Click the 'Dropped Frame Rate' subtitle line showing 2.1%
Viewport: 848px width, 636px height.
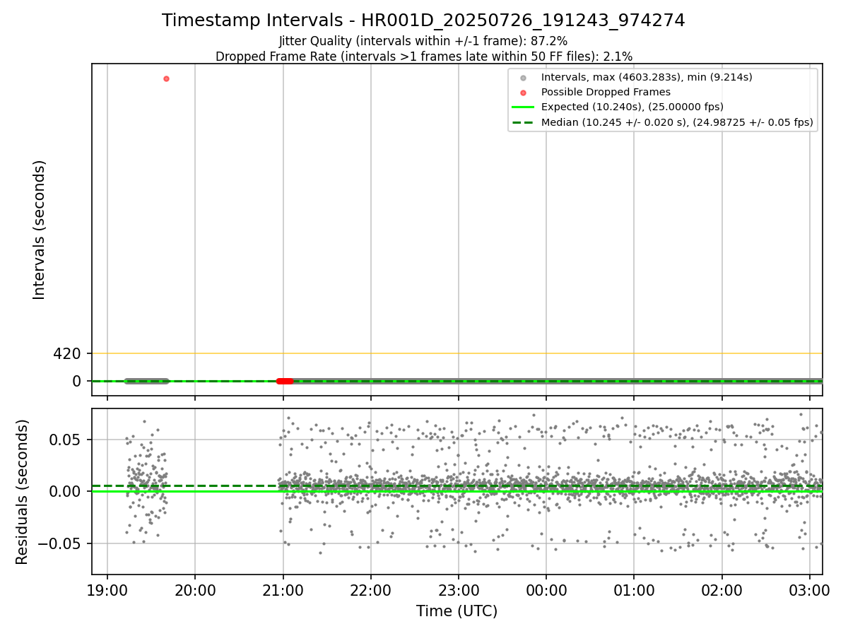click(423, 57)
